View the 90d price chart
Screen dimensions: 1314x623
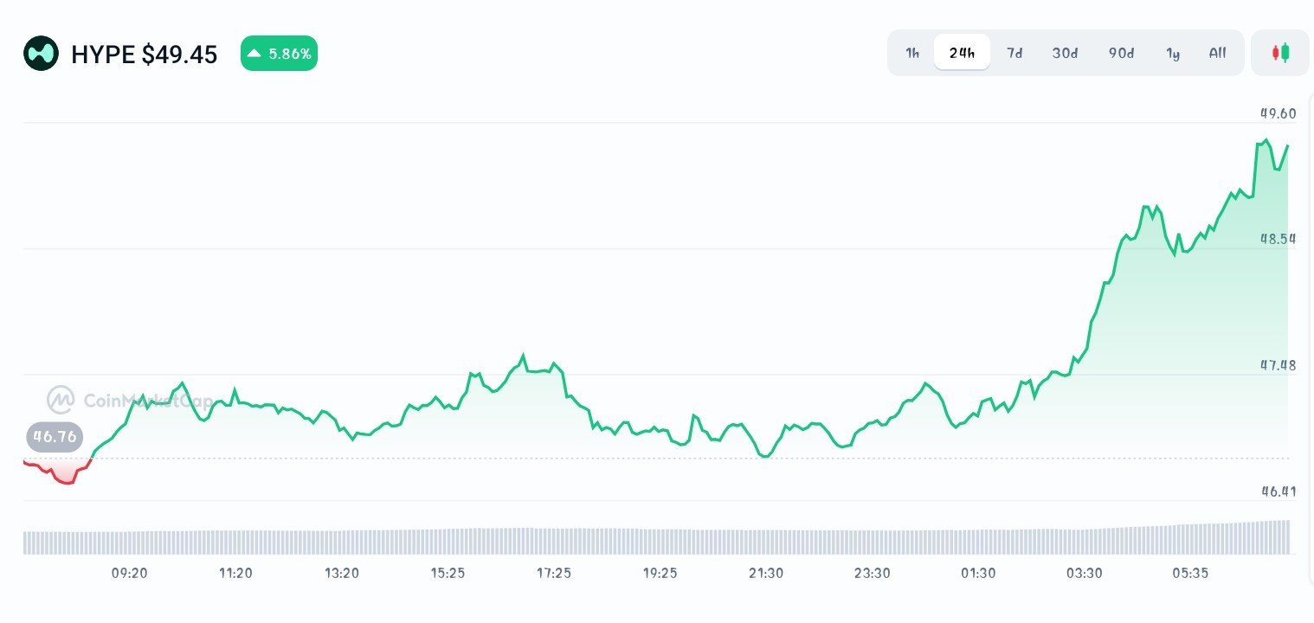click(1121, 53)
